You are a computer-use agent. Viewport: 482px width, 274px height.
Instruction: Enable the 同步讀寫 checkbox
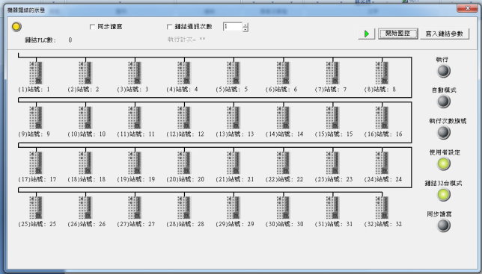tap(92, 27)
